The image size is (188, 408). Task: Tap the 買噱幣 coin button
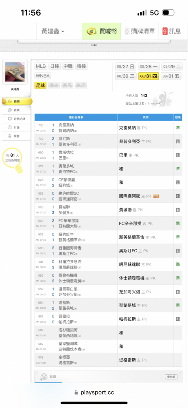(x=102, y=31)
